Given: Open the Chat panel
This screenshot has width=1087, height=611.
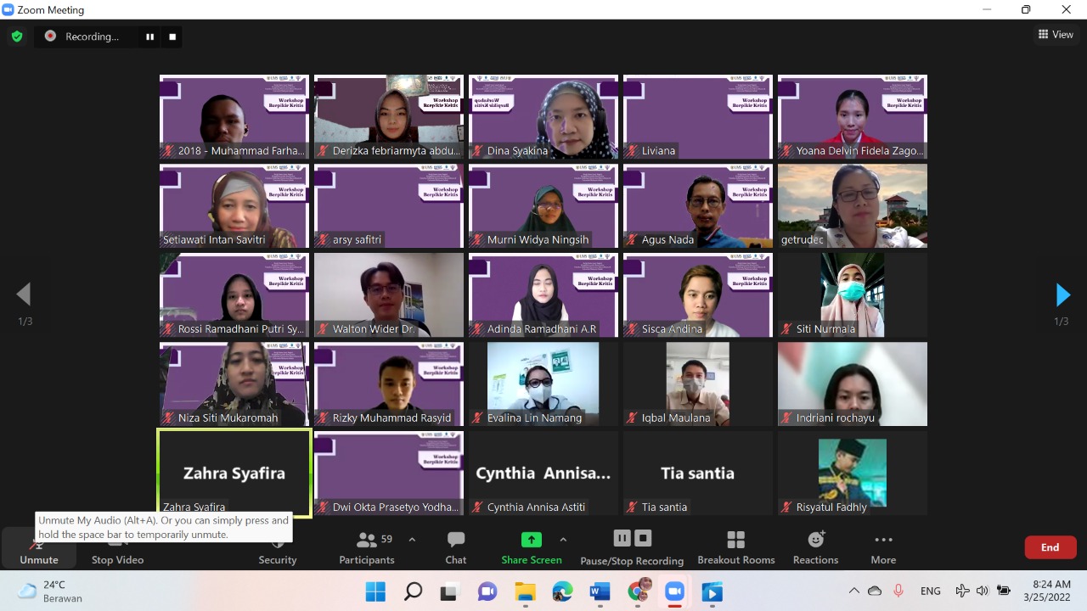Looking at the screenshot, I should (x=456, y=547).
